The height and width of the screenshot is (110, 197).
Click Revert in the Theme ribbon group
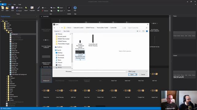click(19, 11)
